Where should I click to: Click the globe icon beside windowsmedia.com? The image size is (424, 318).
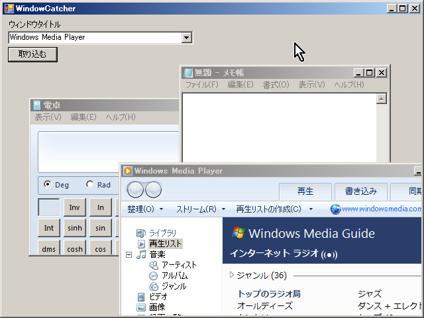click(335, 209)
